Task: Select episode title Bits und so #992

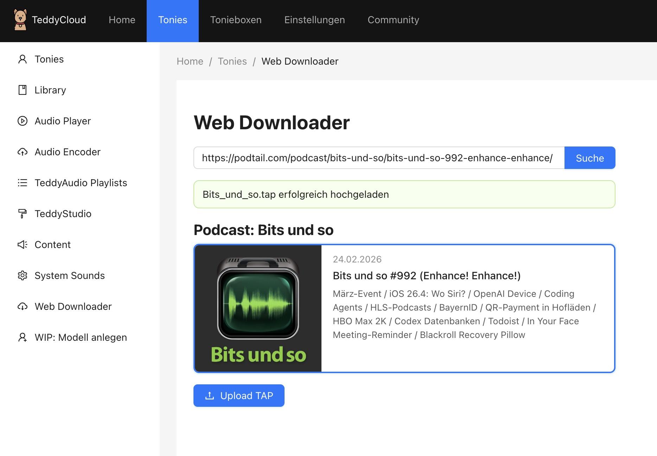Action: [x=427, y=275]
